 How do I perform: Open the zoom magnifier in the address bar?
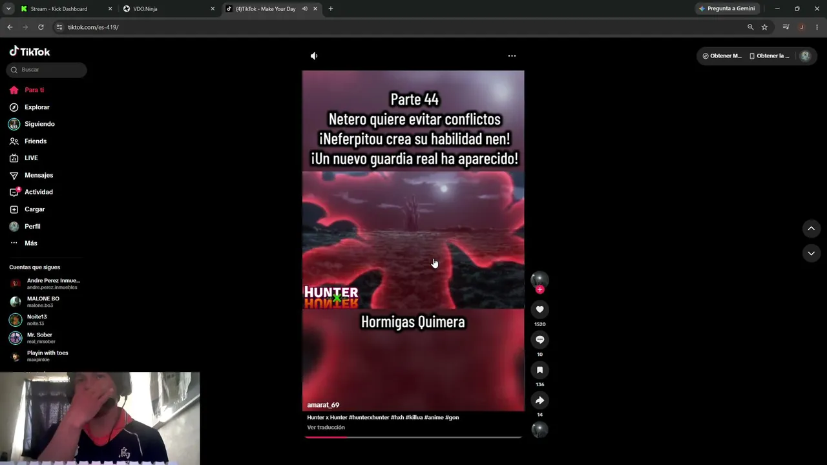750,27
